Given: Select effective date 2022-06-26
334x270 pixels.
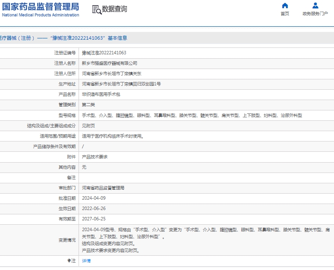Looking at the screenshot, I should click(x=94, y=208).
